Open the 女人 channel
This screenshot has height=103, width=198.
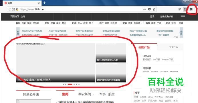(80, 23)
